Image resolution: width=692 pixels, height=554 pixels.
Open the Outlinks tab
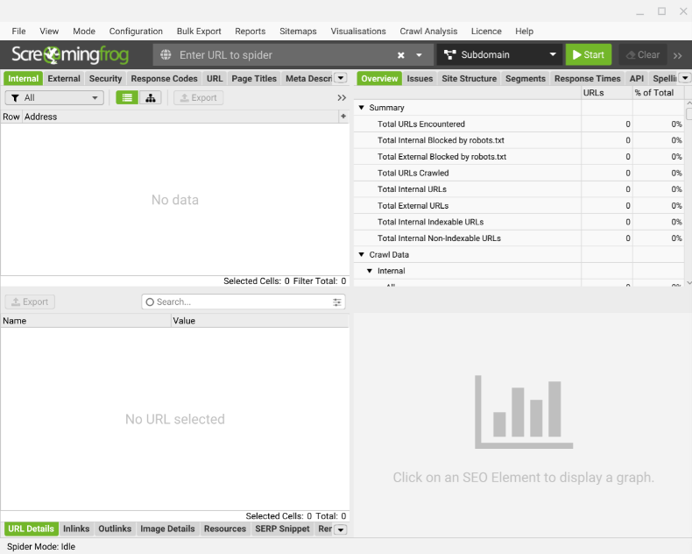[115, 529]
